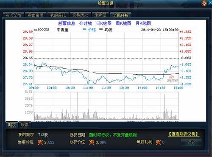Image resolution: width=212 pixels, height=157 pixels.
Task: Open the 我的委托 tab
Action: coord(58,15)
